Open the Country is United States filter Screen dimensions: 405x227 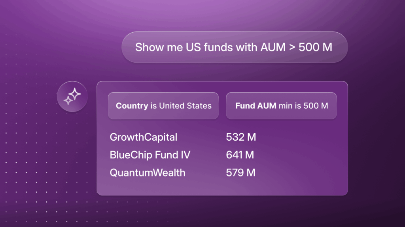[163, 106]
